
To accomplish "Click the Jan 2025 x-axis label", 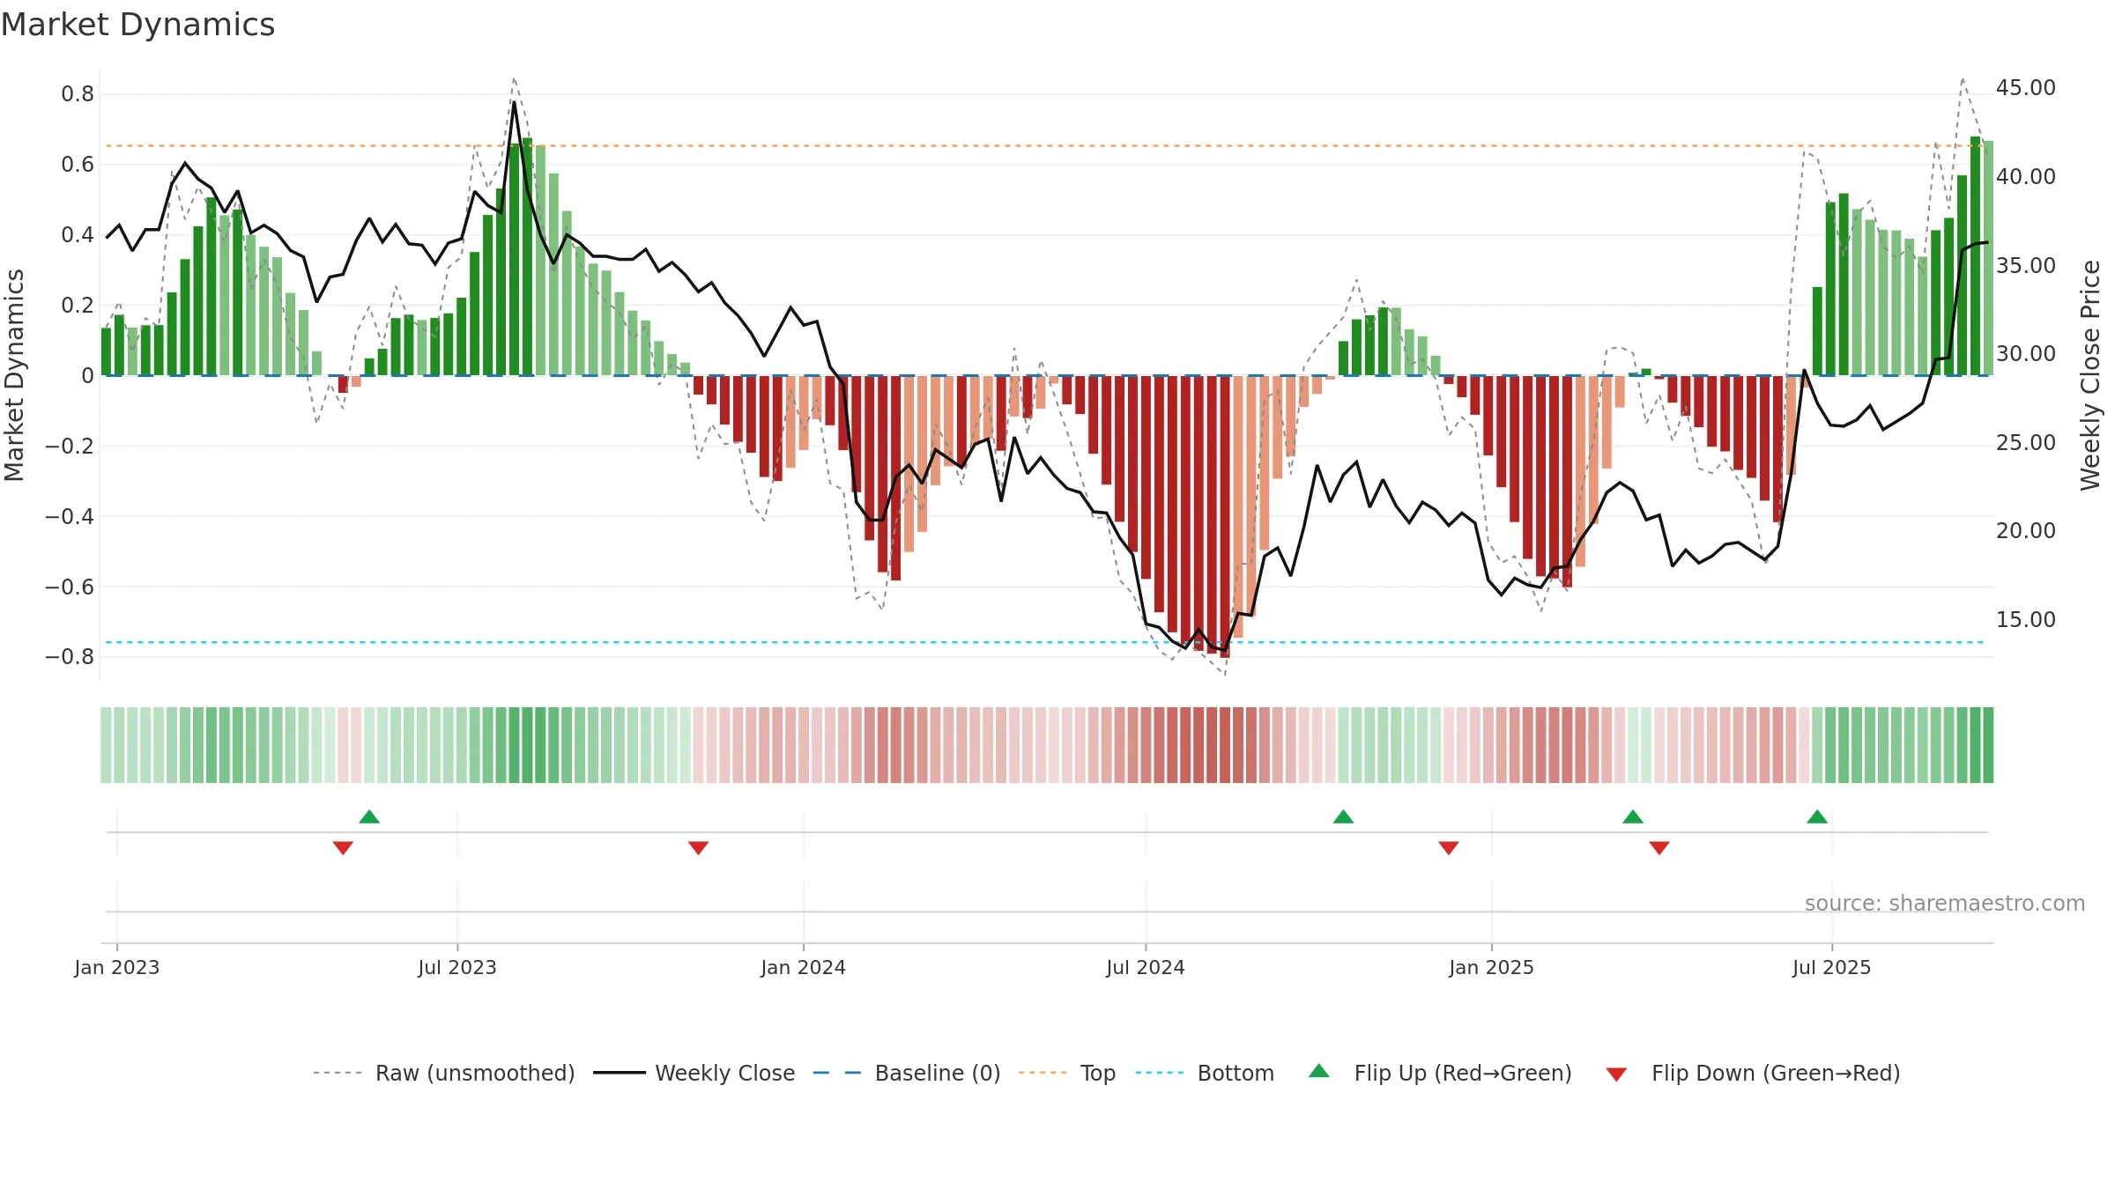I will (x=1492, y=967).
